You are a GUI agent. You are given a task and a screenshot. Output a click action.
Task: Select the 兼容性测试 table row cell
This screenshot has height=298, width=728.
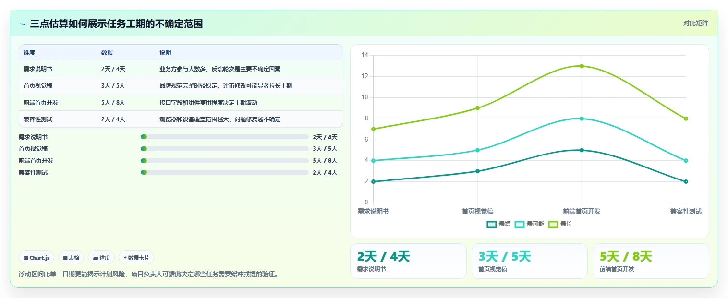coord(38,119)
